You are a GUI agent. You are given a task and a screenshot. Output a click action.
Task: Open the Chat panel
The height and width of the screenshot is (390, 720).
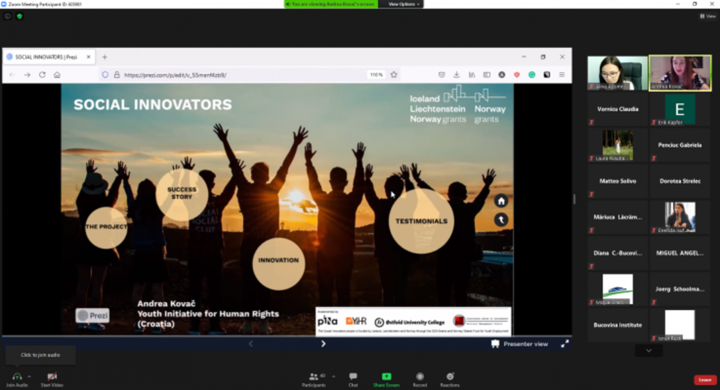tap(353, 377)
